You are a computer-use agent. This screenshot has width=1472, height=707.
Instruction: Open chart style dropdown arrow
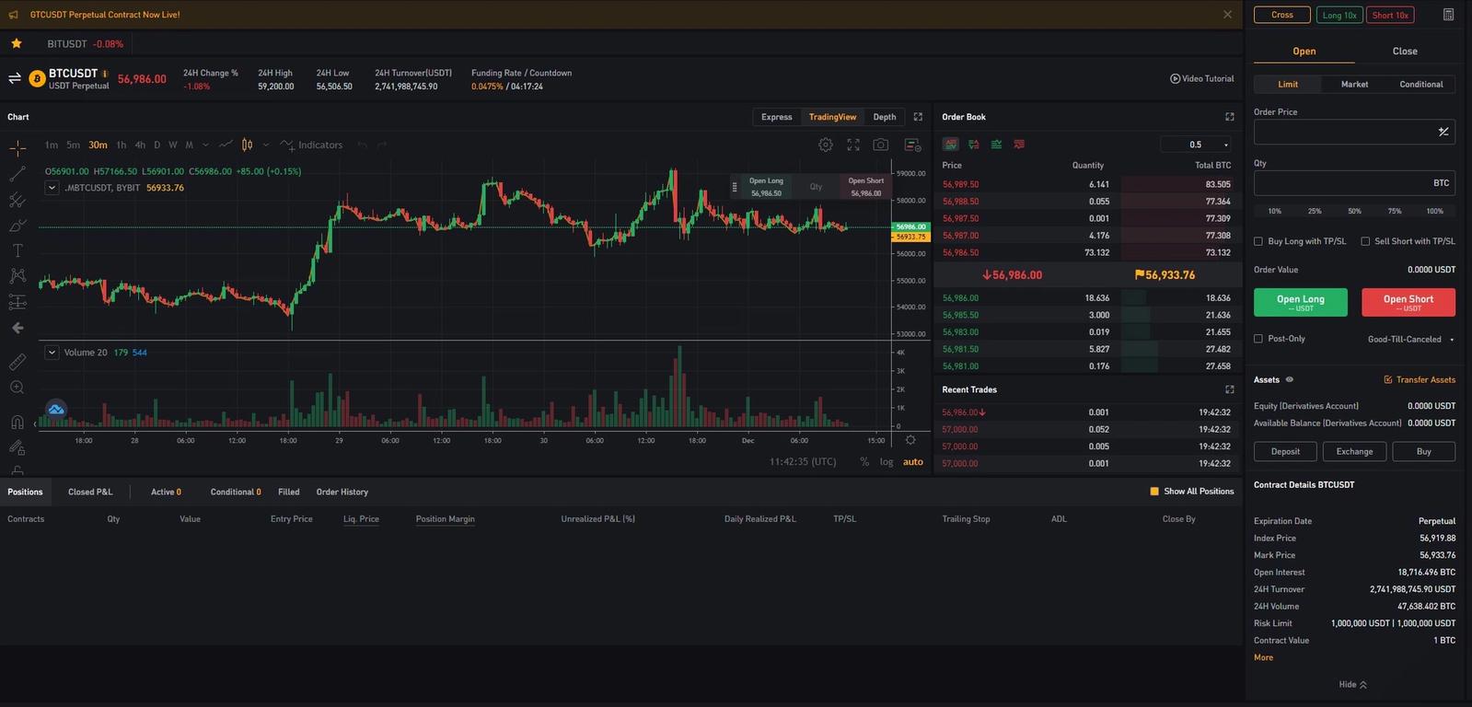pyautogui.click(x=266, y=145)
